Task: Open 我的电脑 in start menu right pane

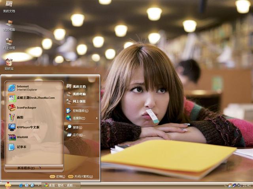Action: click(x=76, y=94)
